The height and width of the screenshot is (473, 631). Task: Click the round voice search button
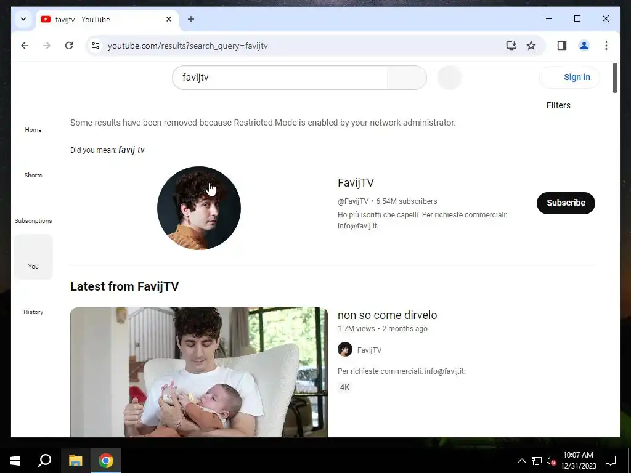click(449, 78)
